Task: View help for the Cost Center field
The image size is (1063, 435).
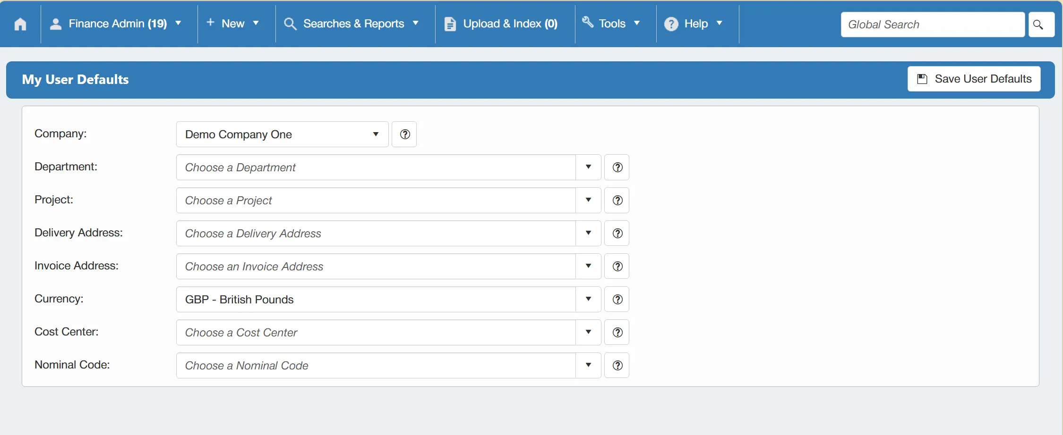Action: tap(617, 333)
